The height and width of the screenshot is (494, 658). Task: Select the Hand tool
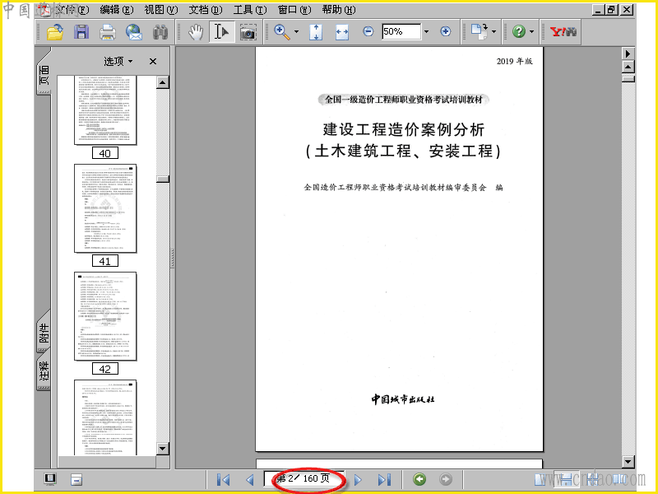196,32
